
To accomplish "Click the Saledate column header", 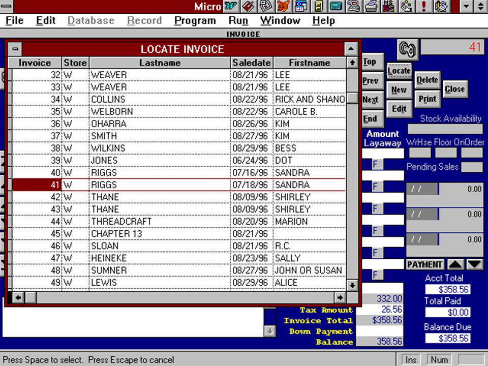I will pyautogui.click(x=252, y=63).
